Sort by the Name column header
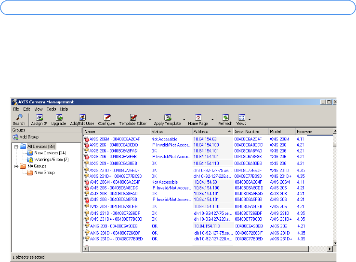This screenshot has width=356, height=262. [117, 131]
